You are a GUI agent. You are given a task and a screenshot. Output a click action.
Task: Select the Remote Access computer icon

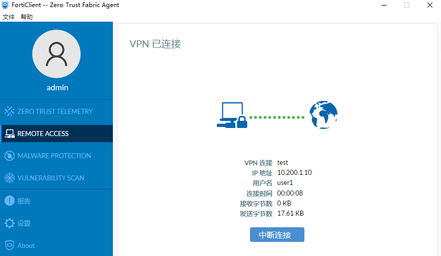10,134
